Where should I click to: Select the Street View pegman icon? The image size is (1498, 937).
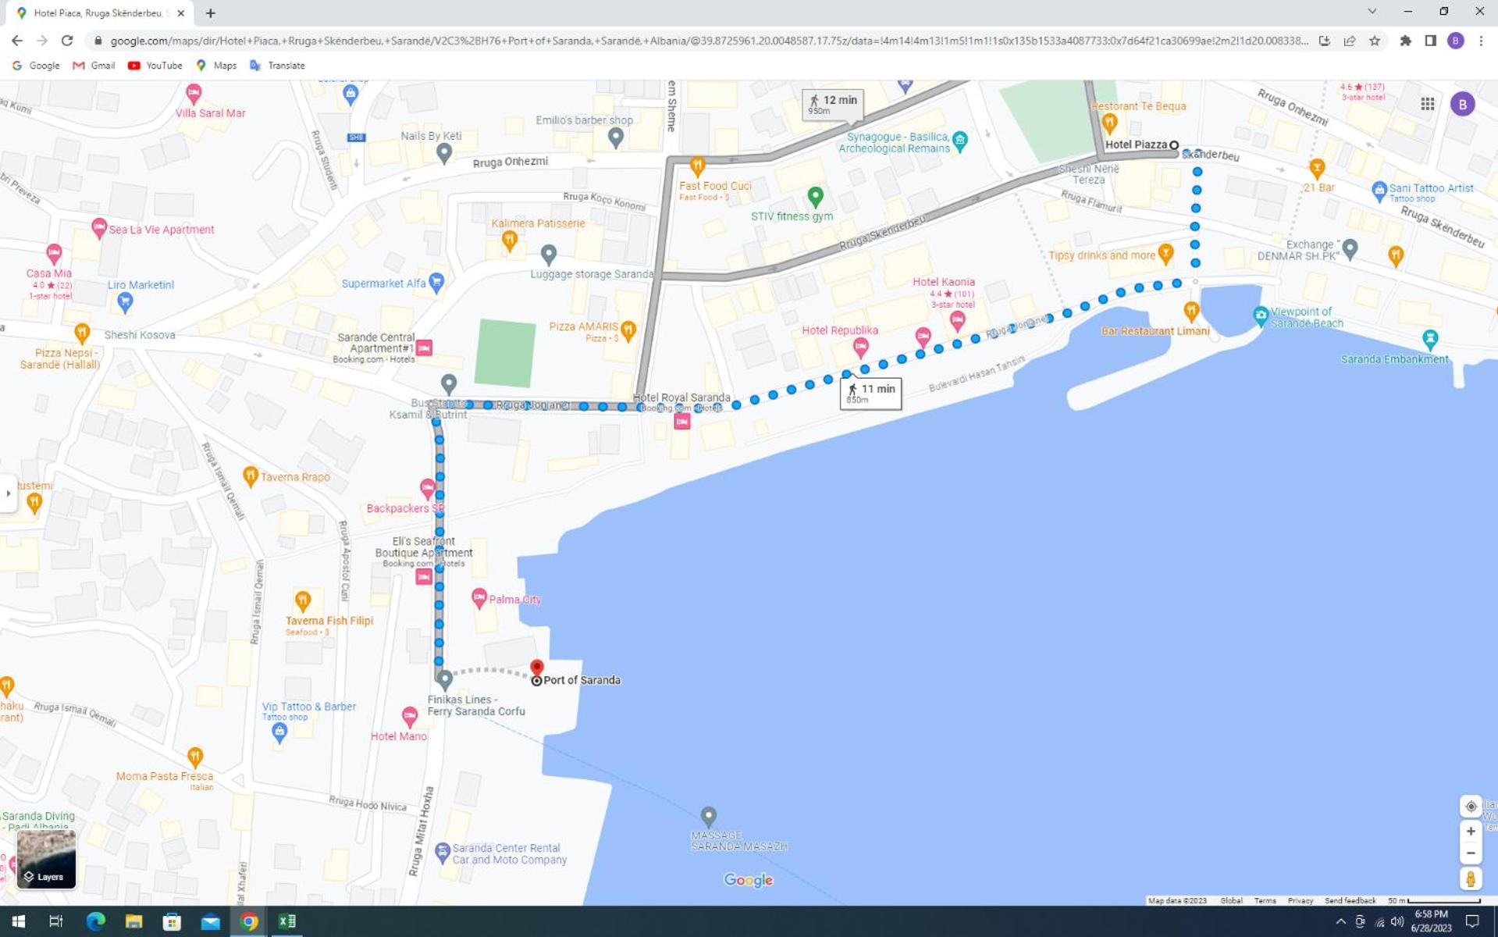(1470, 879)
